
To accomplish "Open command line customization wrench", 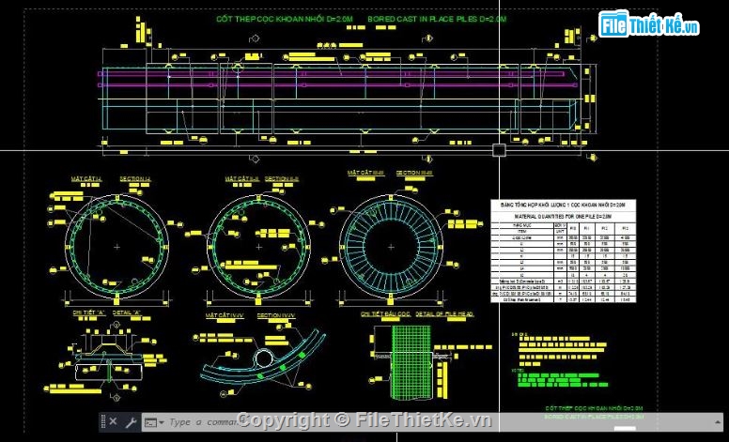I will 131,422.
